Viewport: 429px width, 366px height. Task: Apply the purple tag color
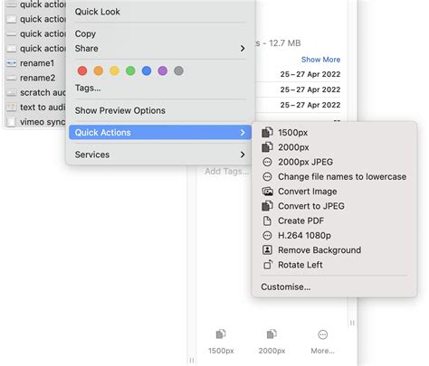pyautogui.click(x=163, y=71)
